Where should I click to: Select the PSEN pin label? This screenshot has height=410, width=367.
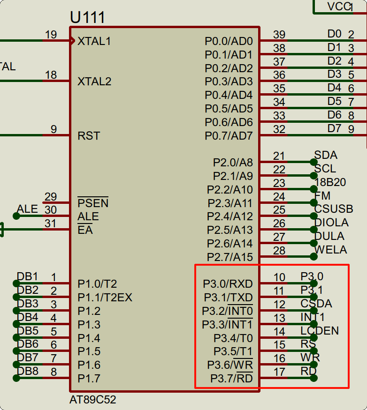coord(93,203)
